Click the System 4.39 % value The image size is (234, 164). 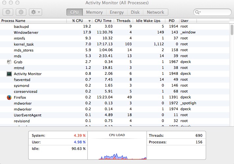pyautogui.click(x=80, y=135)
